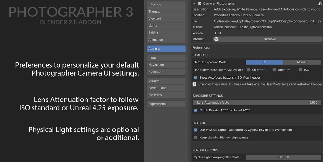Collapse the Camera: Photographer add-on details
323x162 pixels.
coord(194,3)
